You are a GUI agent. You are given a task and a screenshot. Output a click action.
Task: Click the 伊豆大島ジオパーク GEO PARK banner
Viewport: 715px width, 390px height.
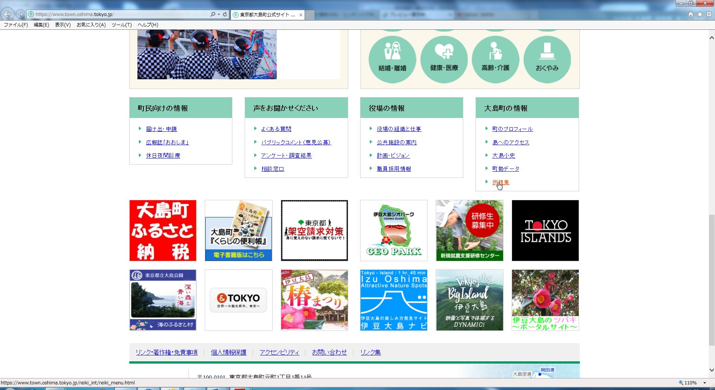(394, 230)
